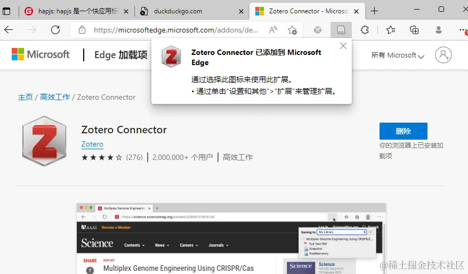Expand the 所有 Microsoft dropdown

click(398, 55)
